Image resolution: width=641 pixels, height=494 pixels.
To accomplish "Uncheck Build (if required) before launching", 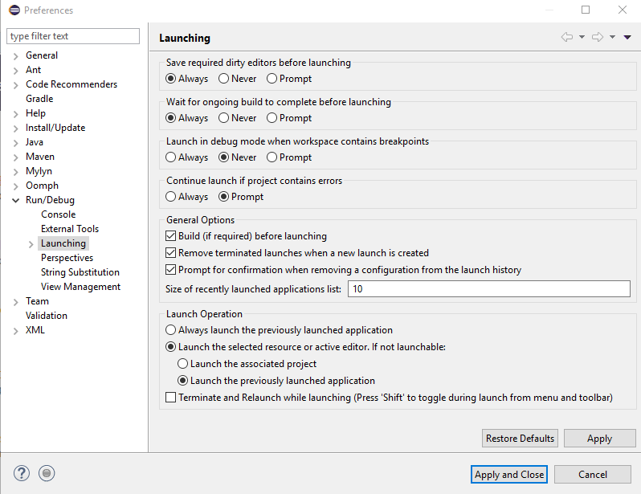I will click(170, 236).
